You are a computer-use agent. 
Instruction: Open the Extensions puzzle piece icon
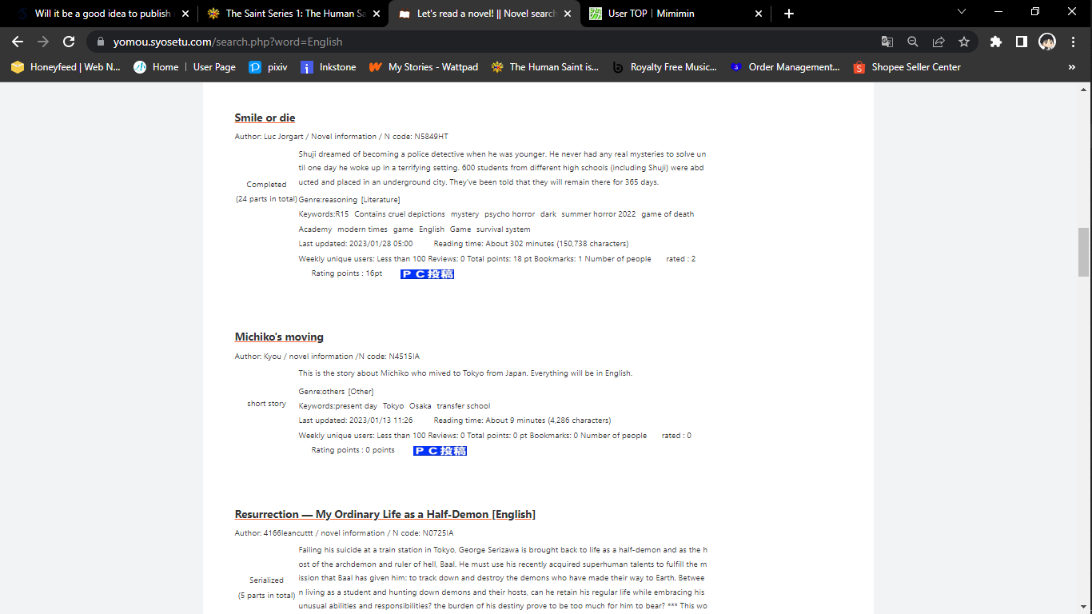pos(995,42)
